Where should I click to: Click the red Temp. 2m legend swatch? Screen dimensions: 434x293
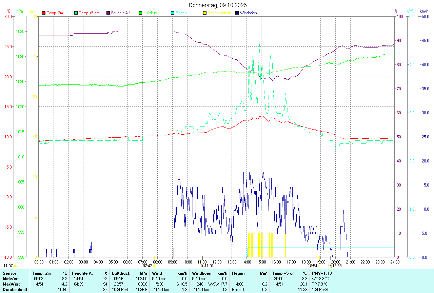44,13
